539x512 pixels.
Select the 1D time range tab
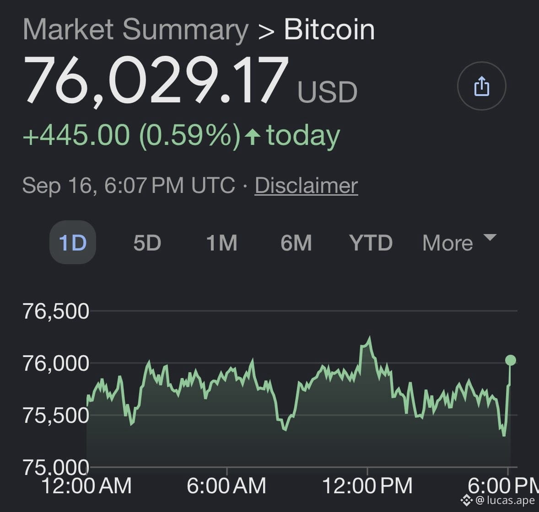73,242
